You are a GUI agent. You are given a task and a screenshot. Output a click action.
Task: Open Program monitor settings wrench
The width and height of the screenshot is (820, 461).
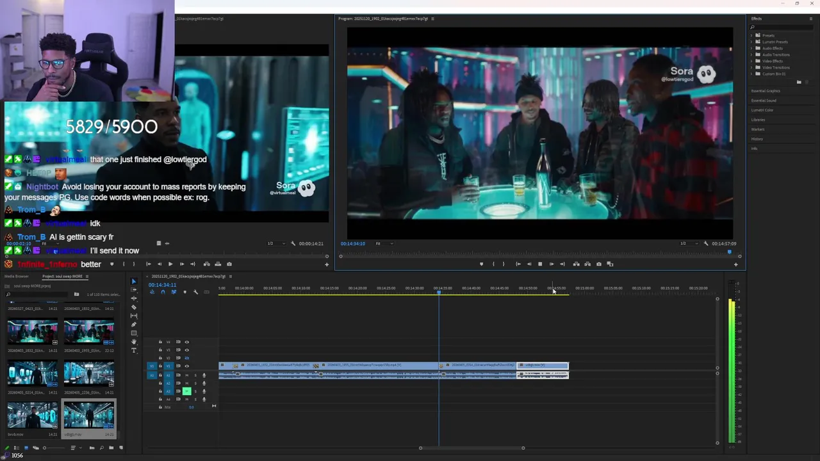point(706,243)
